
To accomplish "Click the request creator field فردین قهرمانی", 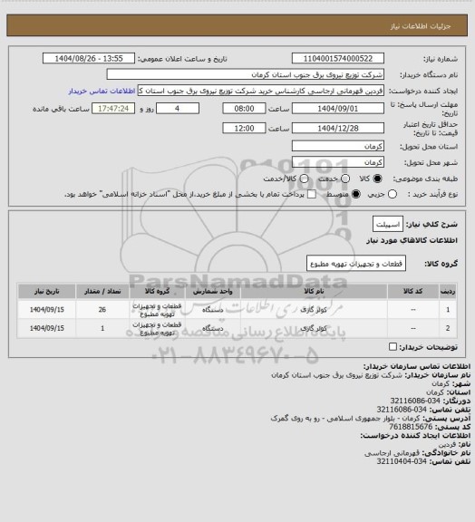I will 261,91.
